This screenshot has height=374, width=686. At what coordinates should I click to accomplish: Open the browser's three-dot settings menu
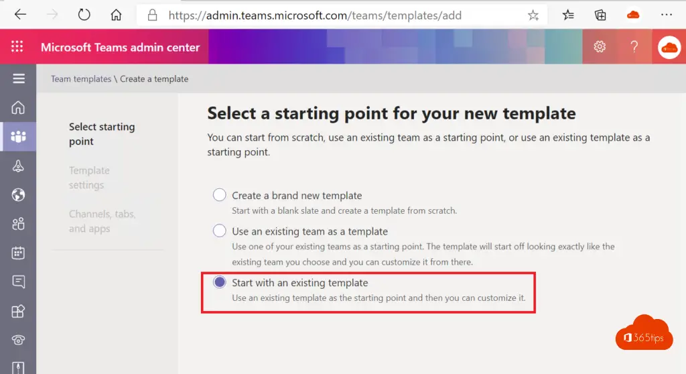coord(667,15)
